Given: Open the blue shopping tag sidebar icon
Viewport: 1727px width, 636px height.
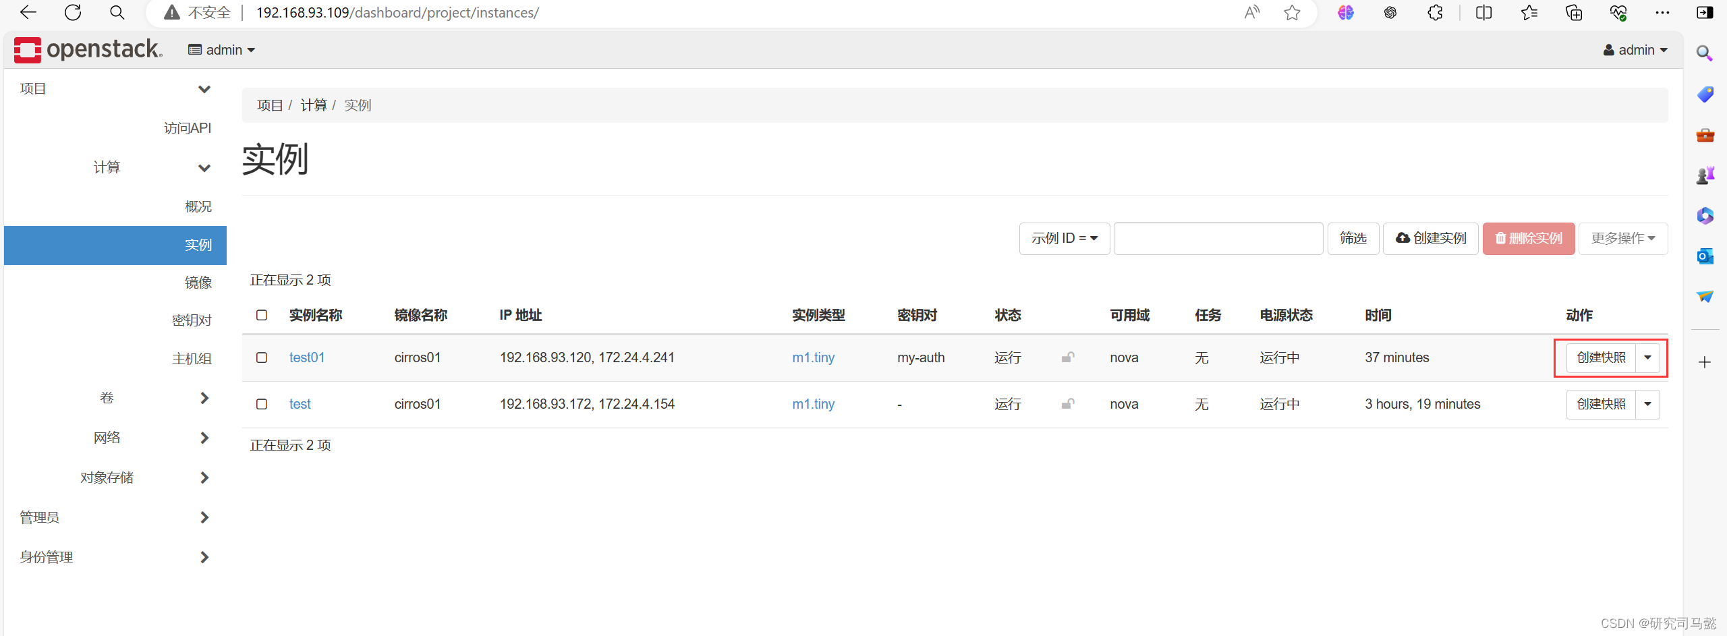Looking at the screenshot, I should [1705, 94].
